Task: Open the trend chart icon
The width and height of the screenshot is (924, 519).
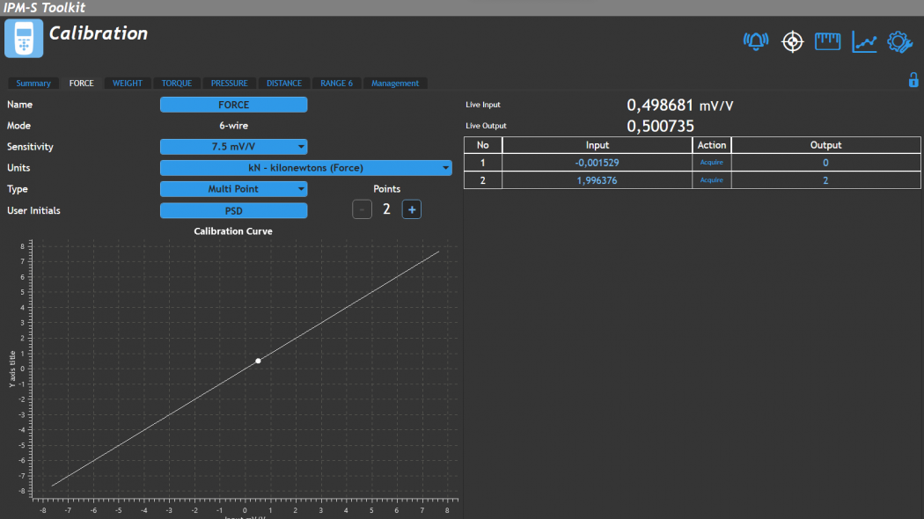Action: 864,41
